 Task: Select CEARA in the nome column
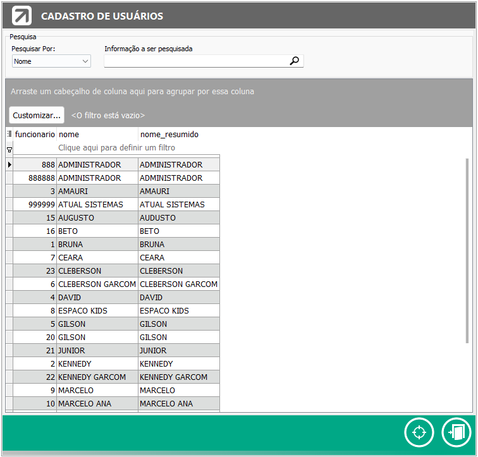pyautogui.click(x=97, y=257)
